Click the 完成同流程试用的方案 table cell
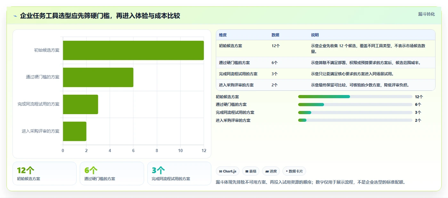The width and height of the screenshot is (448, 198). [238, 74]
